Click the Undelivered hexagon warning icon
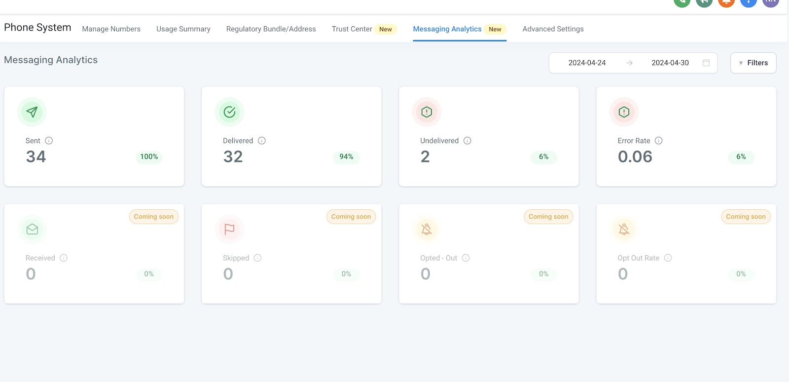The height and width of the screenshot is (382, 789). pyautogui.click(x=427, y=112)
